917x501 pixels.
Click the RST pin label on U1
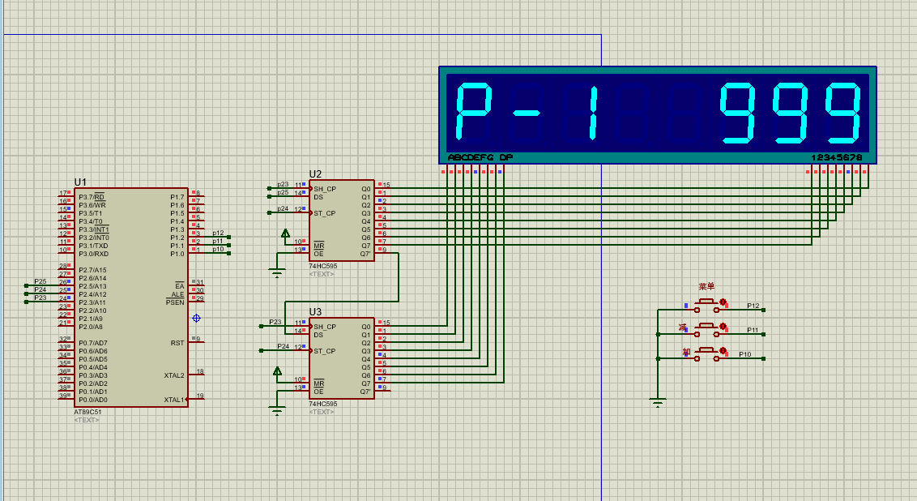[x=177, y=343]
